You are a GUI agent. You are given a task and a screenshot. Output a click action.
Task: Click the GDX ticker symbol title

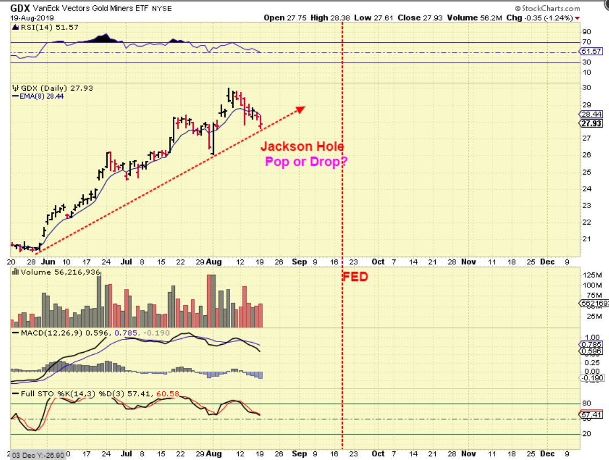click(20, 8)
